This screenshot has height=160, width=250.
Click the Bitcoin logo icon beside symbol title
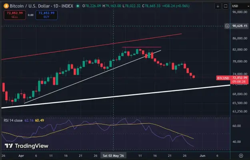coord(6,6)
